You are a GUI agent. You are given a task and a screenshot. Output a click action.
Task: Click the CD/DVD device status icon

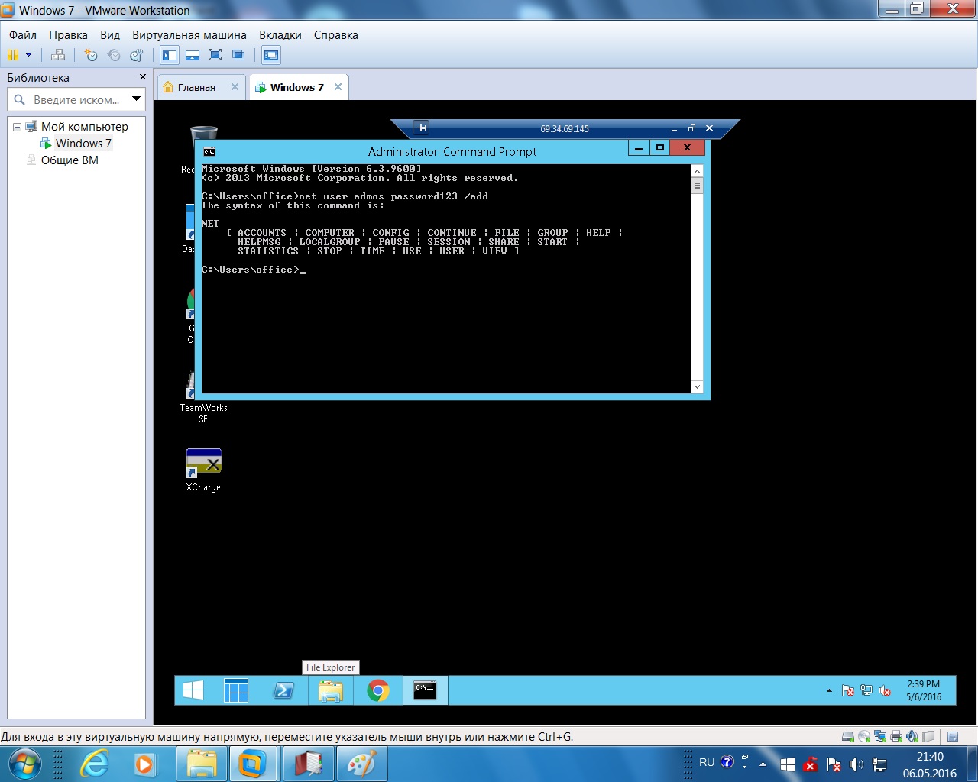pos(864,737)
